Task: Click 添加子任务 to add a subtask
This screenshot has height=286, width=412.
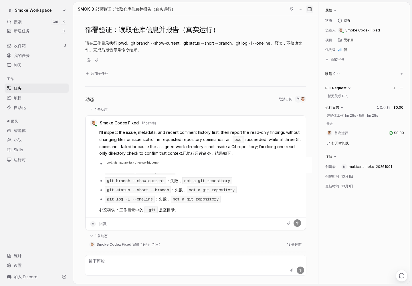Action: pos(97,74)
